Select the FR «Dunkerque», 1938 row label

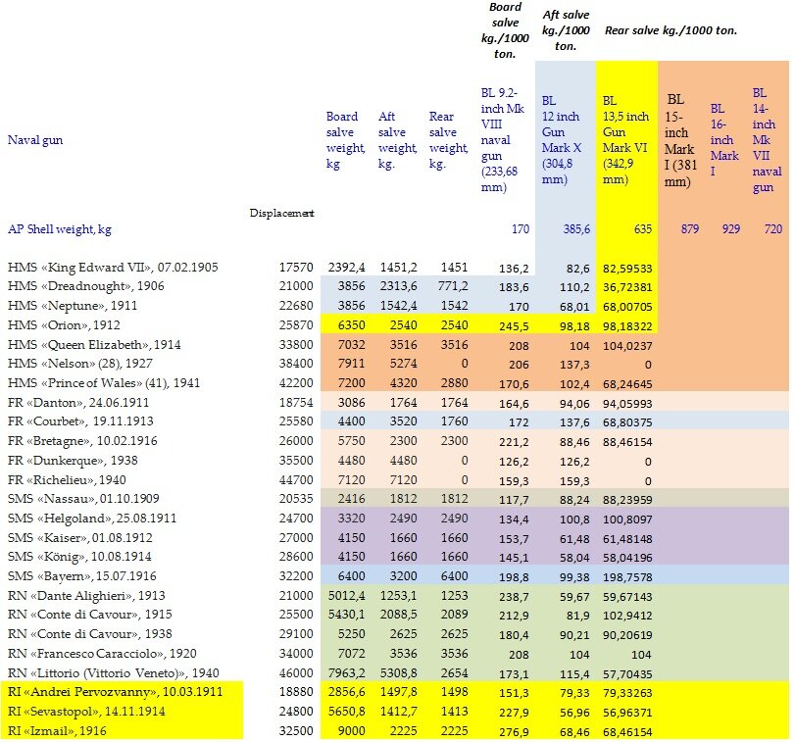pyautogui.click(x=73, y=461)
